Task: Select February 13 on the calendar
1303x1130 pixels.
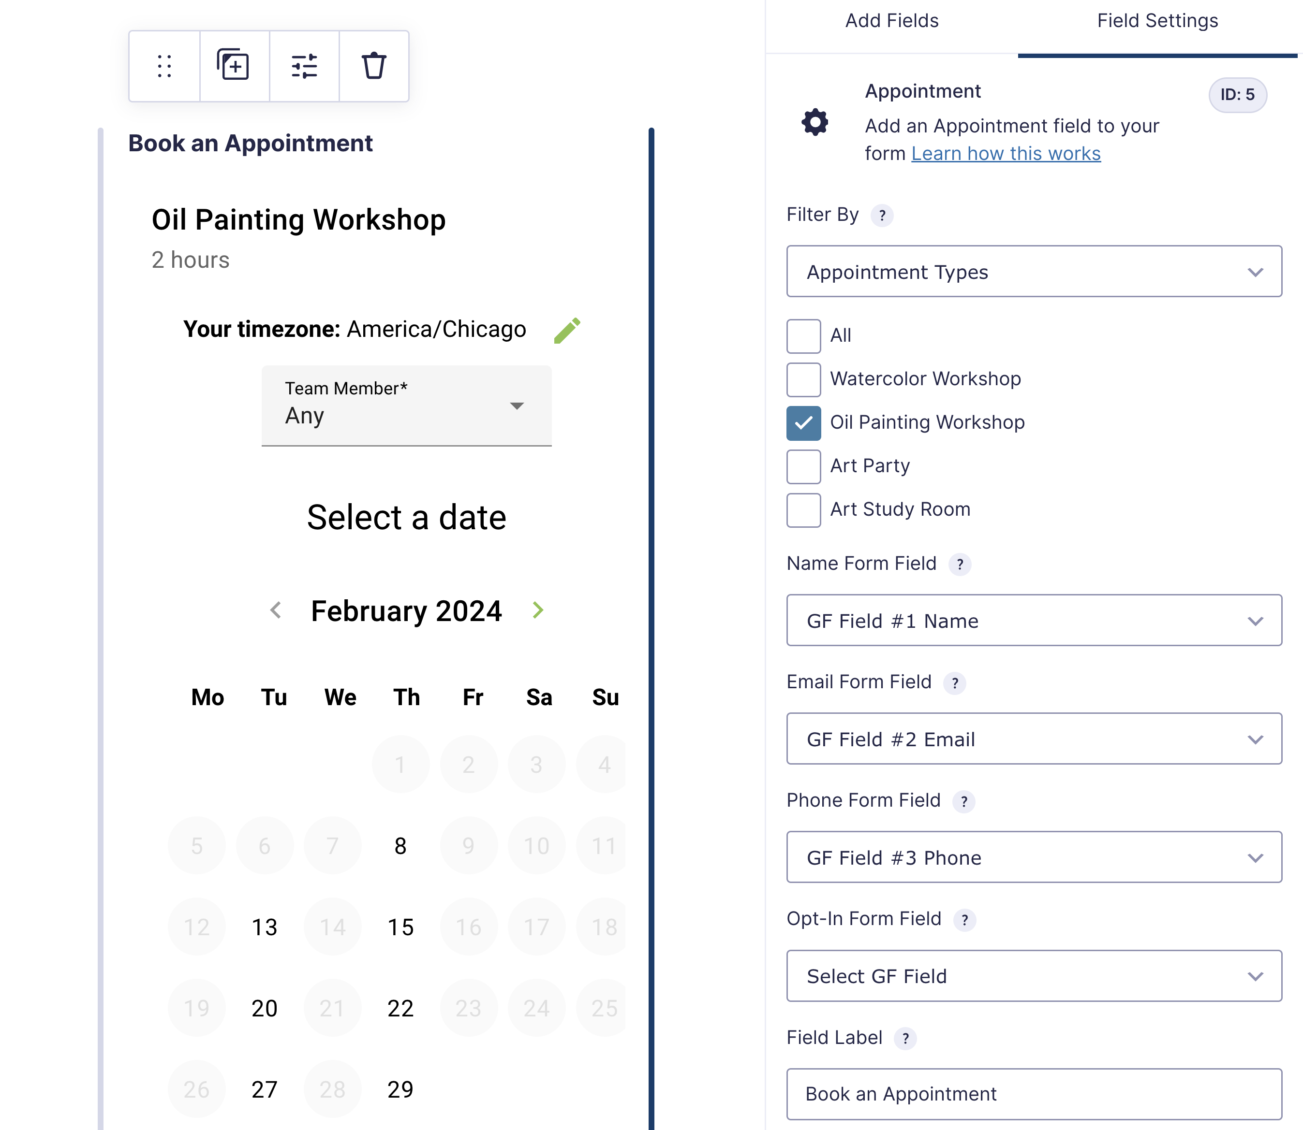Action: [x=265, y=927]
